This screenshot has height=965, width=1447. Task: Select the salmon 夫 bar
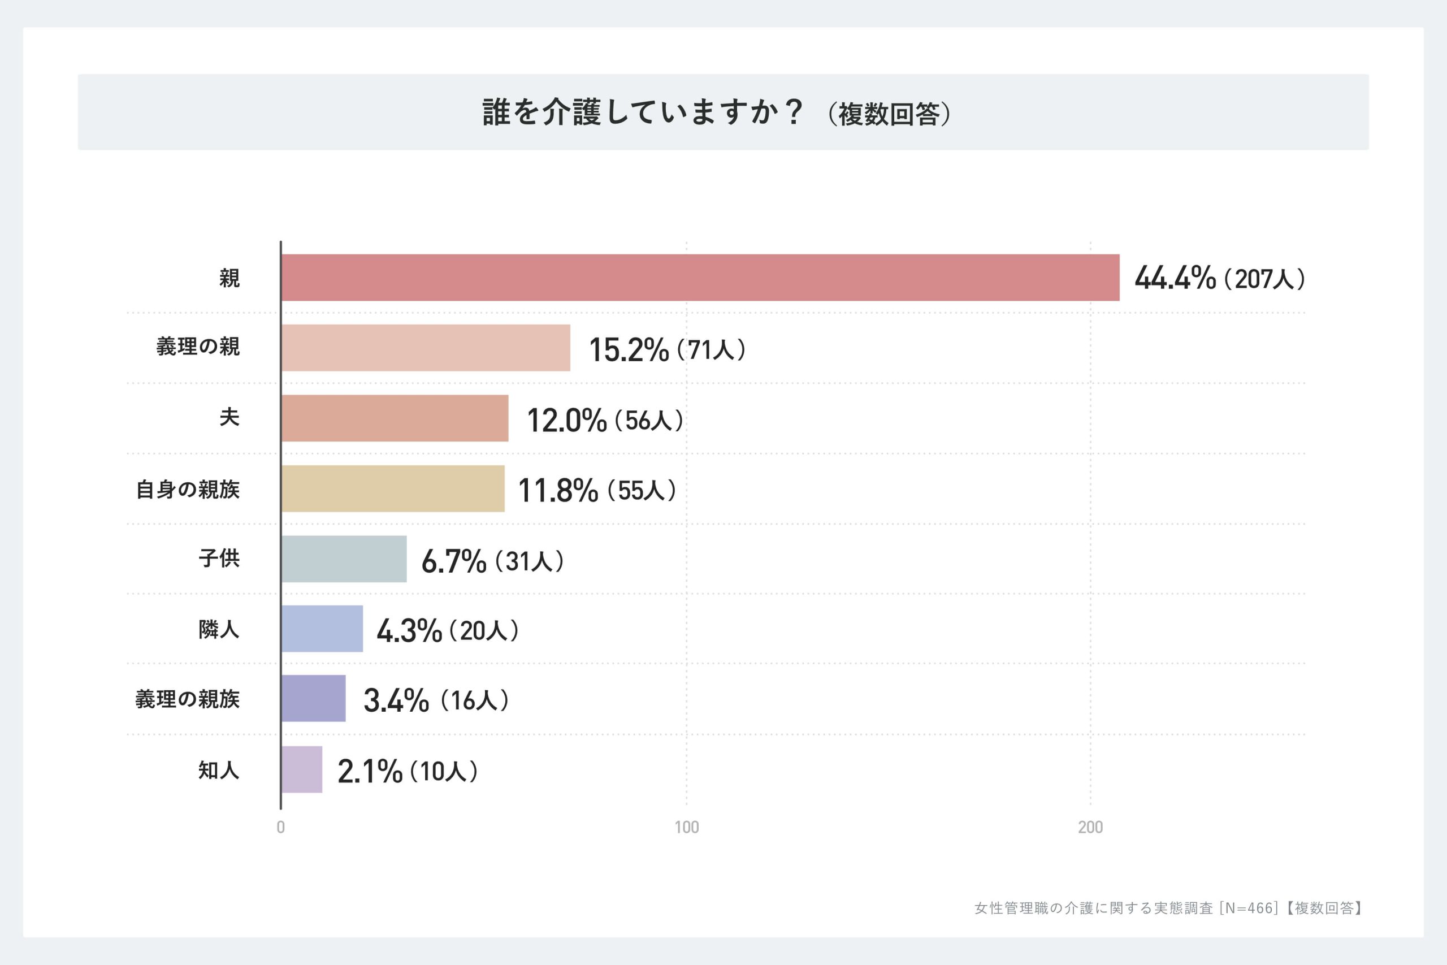point(395,418)
